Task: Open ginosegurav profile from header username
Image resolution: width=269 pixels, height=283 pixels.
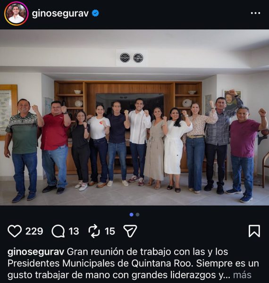Action: 60,14
